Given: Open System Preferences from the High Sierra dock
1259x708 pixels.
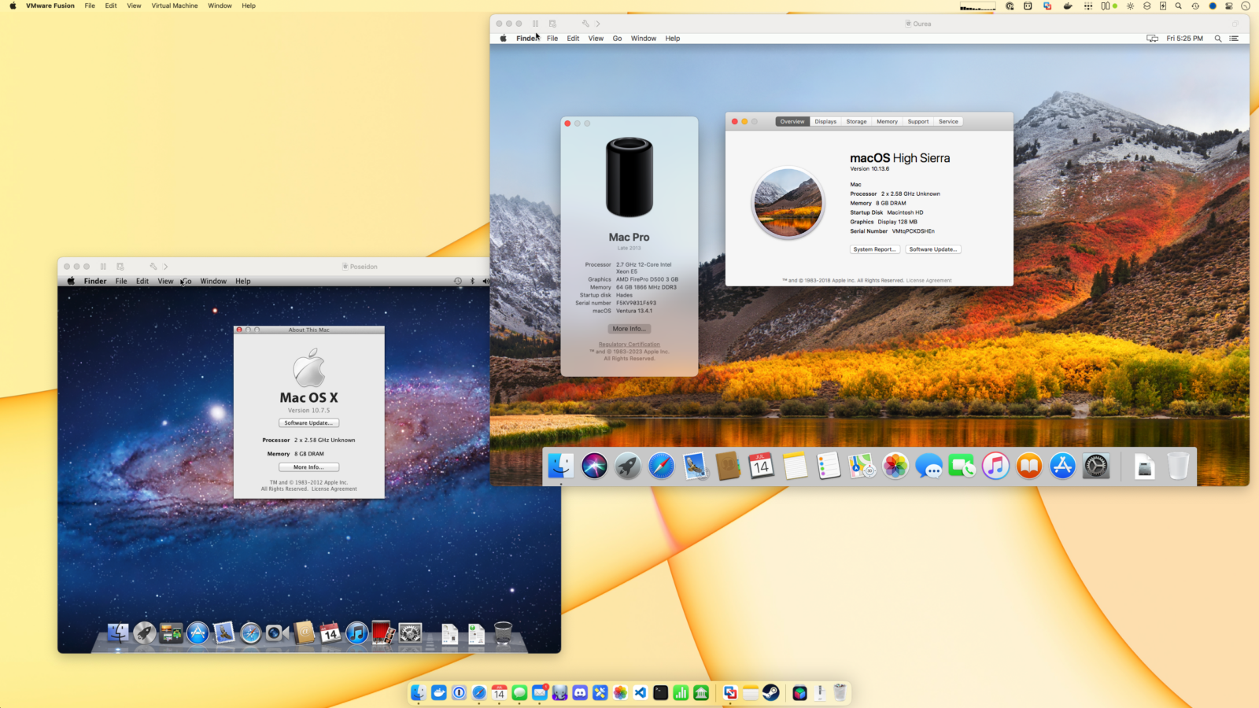Looking at the screenshot, I should (1096, 466).
